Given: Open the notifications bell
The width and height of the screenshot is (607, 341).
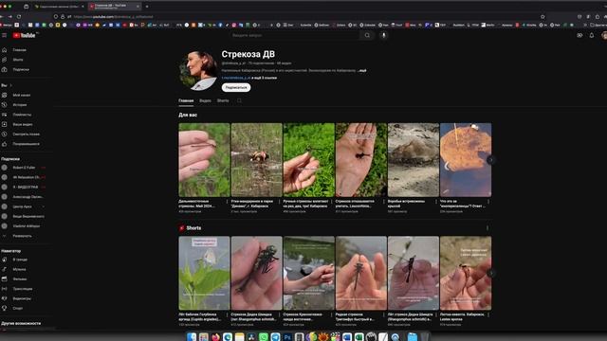Looking at the screenshot, I should point(592,35).
